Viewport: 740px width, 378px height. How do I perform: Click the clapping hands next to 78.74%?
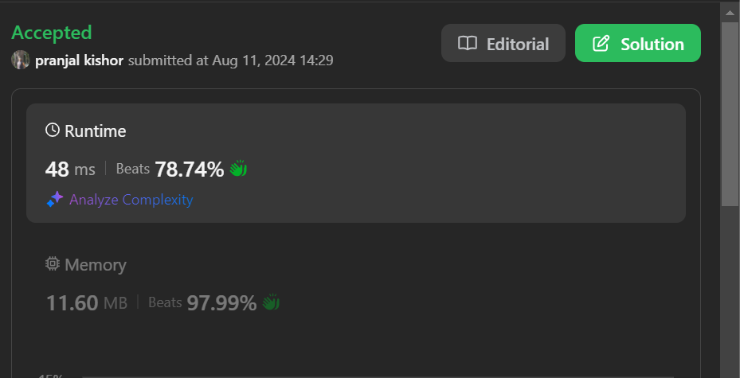tap(239, 169)
